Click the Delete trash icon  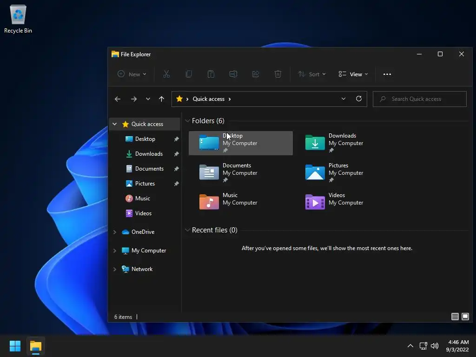point(278,74)
